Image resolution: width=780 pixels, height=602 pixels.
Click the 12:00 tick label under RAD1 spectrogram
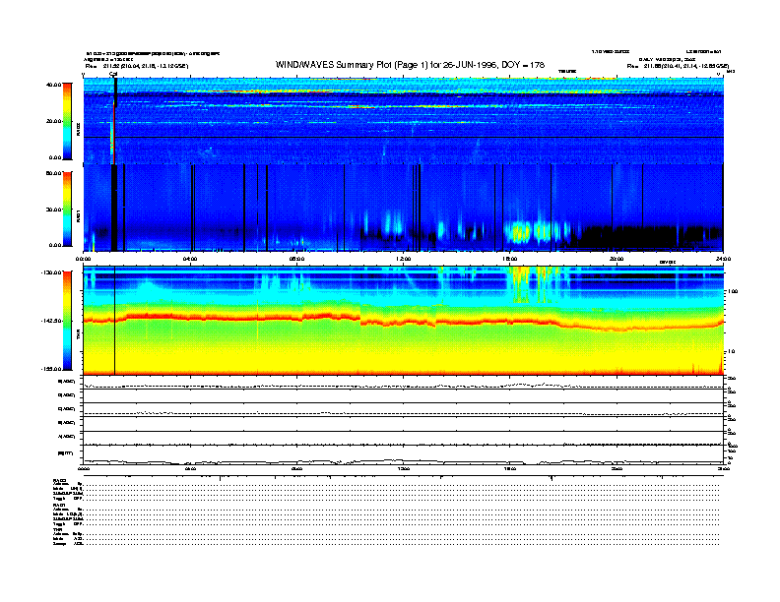tap(404, 259)
